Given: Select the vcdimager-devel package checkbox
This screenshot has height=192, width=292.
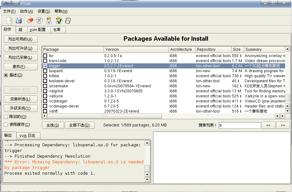Looking at the screenshot, I should (45, 106).
